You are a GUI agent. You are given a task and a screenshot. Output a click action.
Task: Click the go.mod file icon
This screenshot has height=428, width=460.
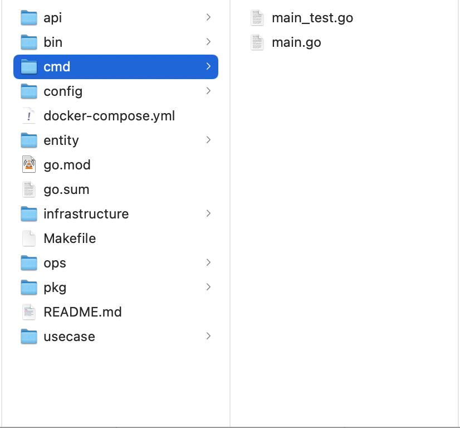[x=28, y=165]
